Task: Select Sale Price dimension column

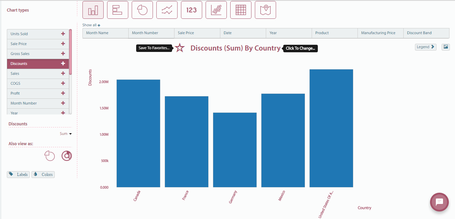Action: tap(197, 33)
